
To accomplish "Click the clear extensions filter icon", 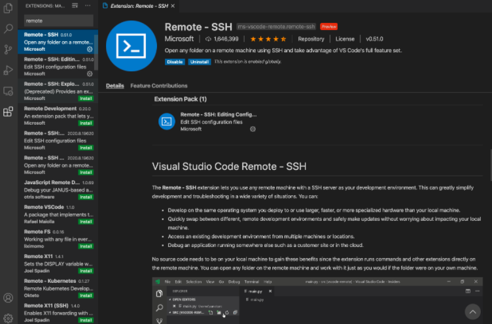I will point(75,6).
